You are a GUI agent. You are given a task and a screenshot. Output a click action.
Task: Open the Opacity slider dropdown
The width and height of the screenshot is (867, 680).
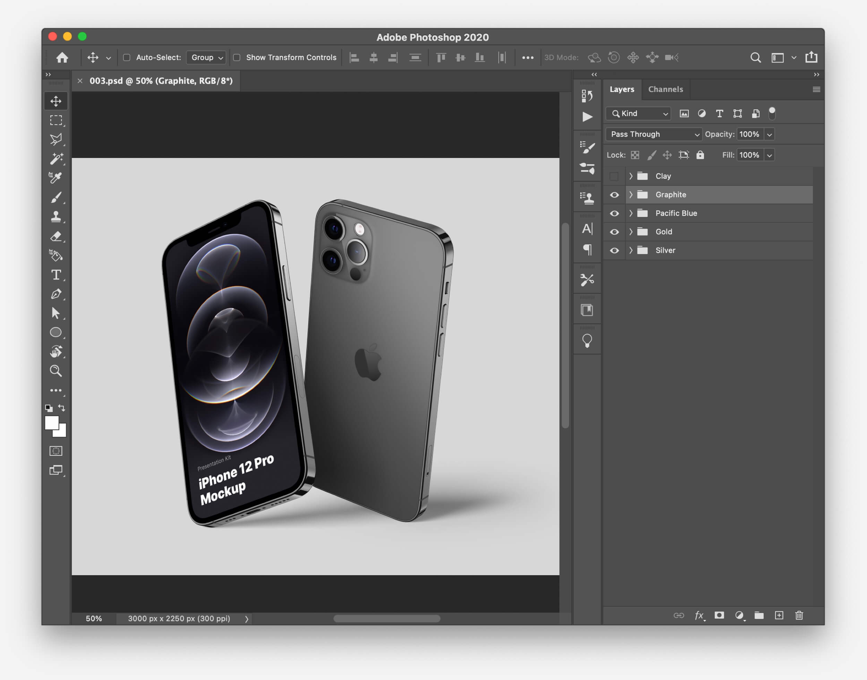(769, 135)
